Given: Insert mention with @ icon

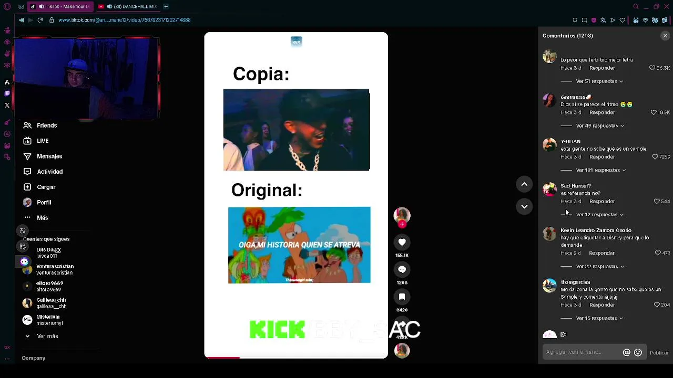Looking at the screenshot, I should click(627, 353).
